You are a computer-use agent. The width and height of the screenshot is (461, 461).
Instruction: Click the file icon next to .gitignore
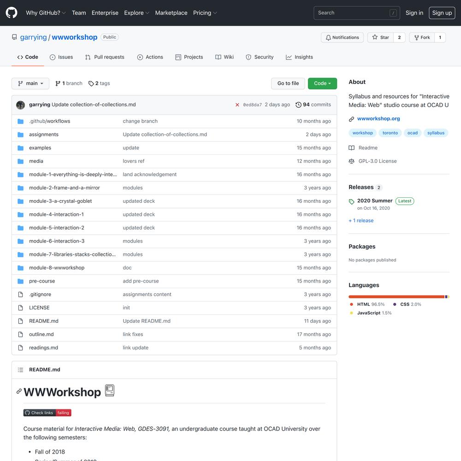click(20, 294)
